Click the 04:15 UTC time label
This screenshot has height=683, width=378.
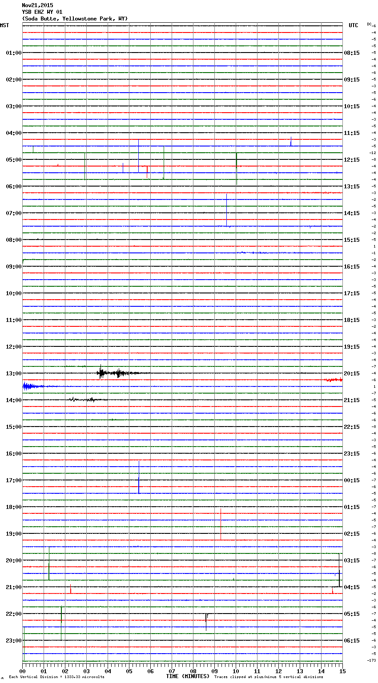click(352, 587)
